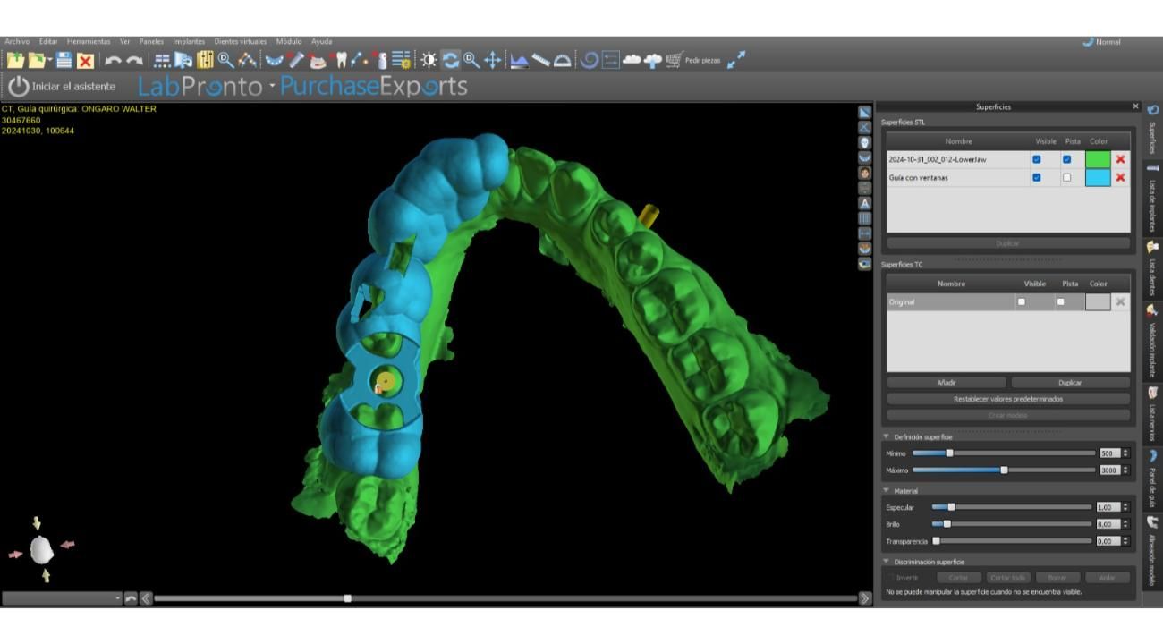Open the combo box at bottom-left of viewport

(62, 598)
